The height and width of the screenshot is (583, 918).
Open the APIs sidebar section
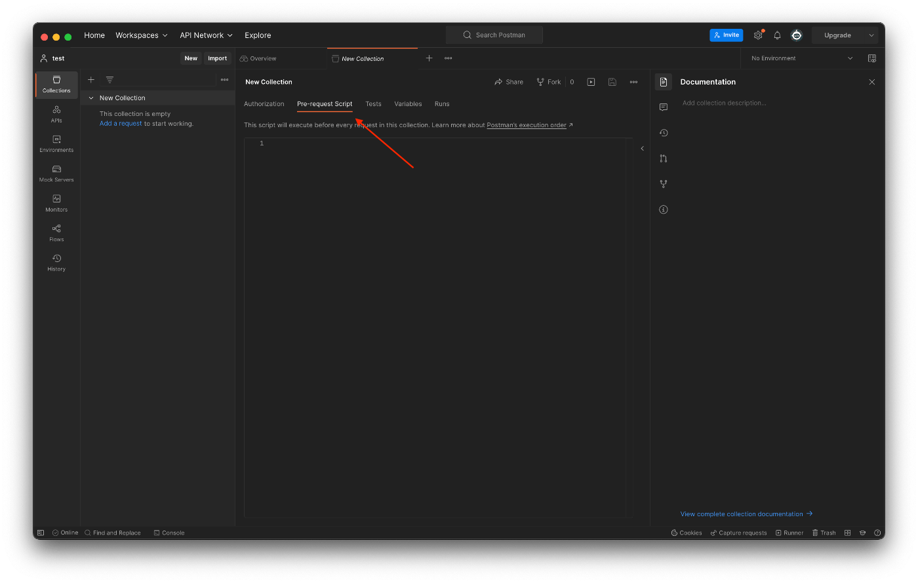tap(56, 114)
